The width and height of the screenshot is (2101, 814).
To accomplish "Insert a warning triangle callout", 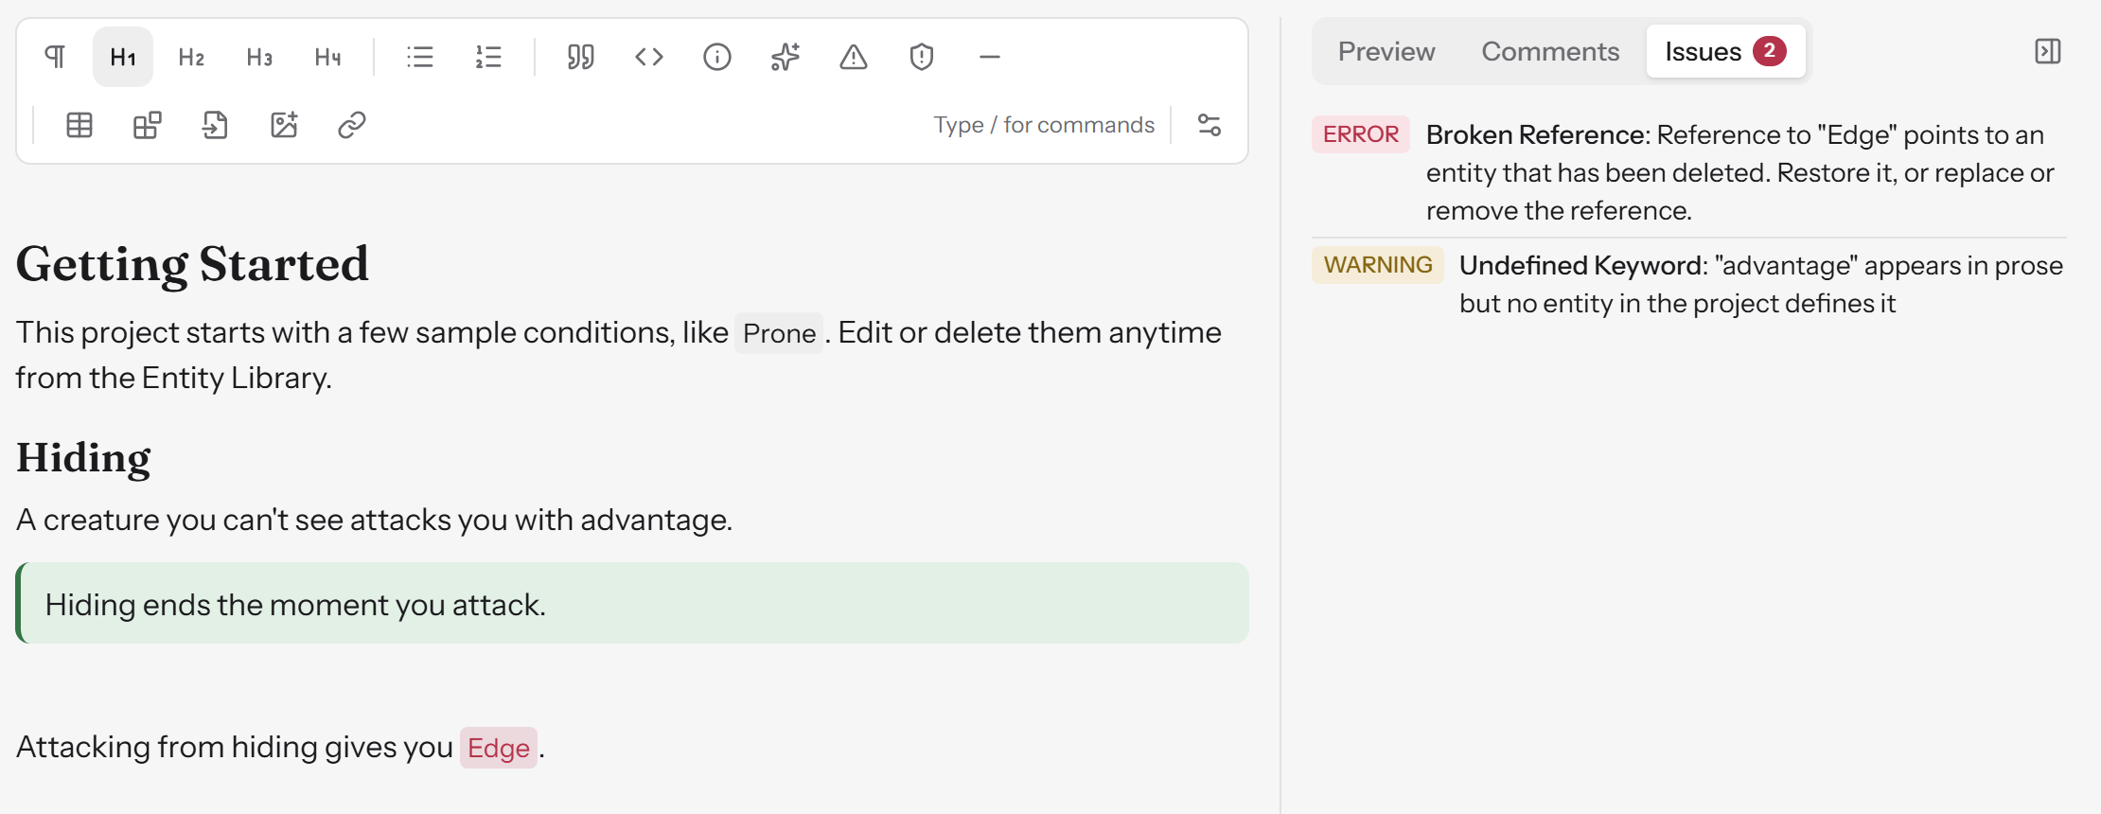I will (x=854, y=57).
